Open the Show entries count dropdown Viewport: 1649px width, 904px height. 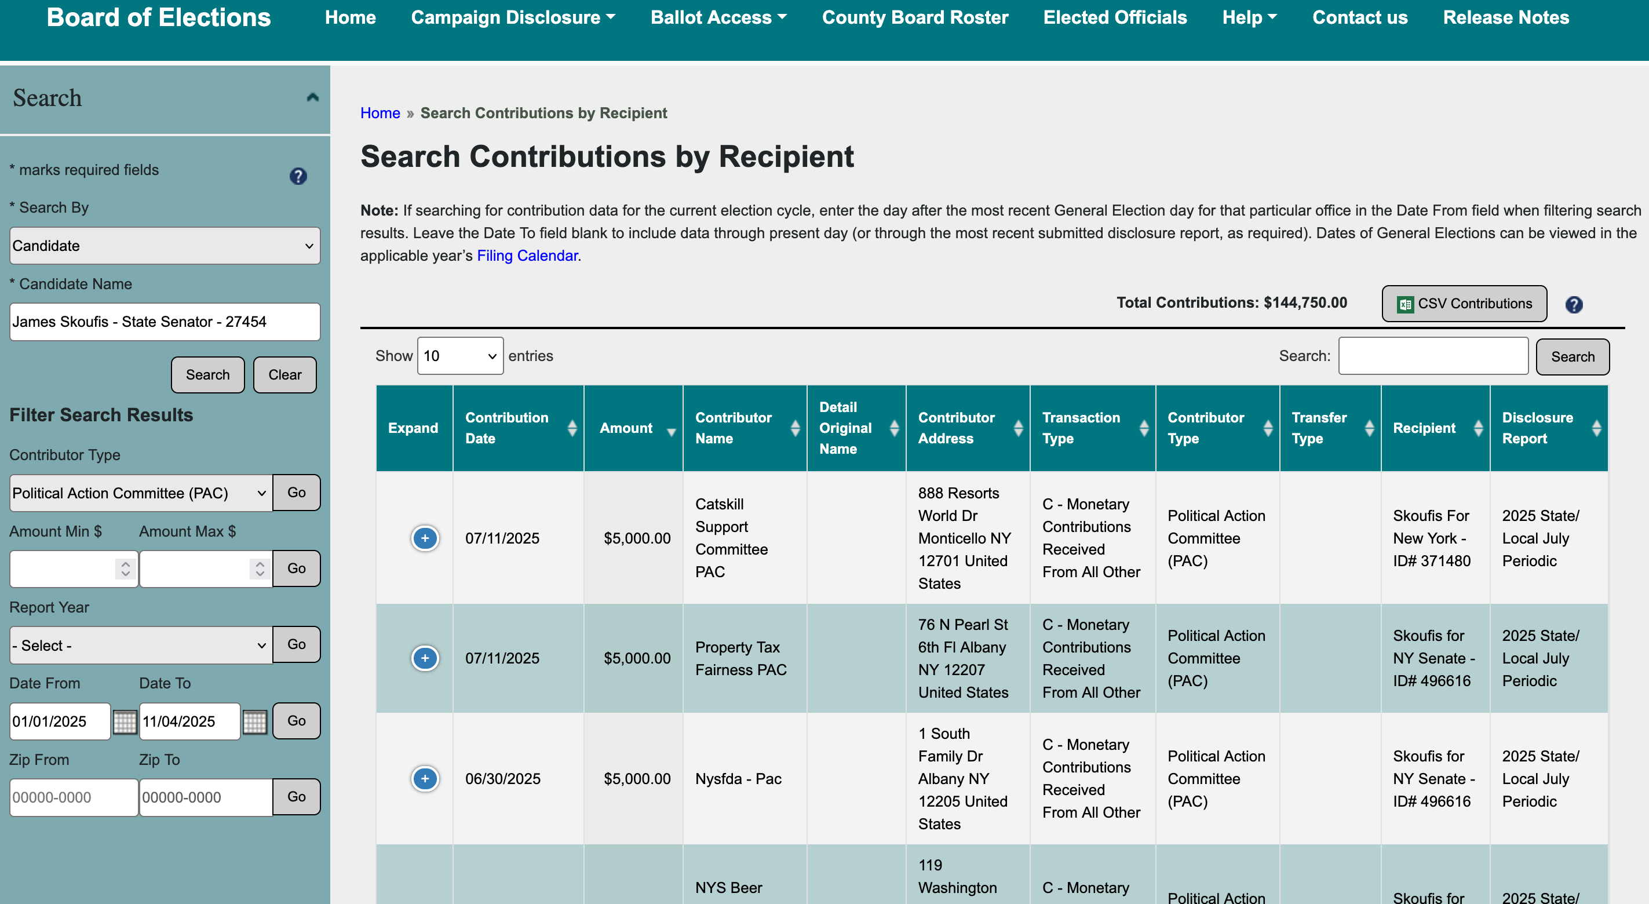(x=459, y=356)
